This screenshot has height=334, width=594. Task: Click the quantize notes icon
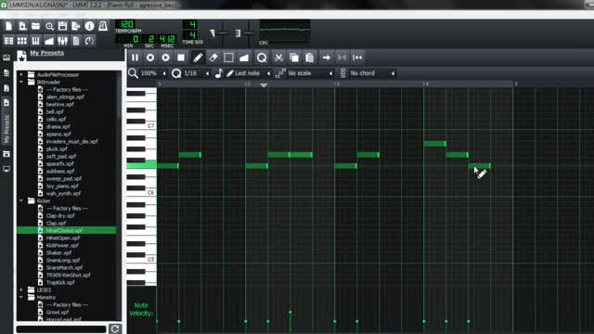click(262, 58)
